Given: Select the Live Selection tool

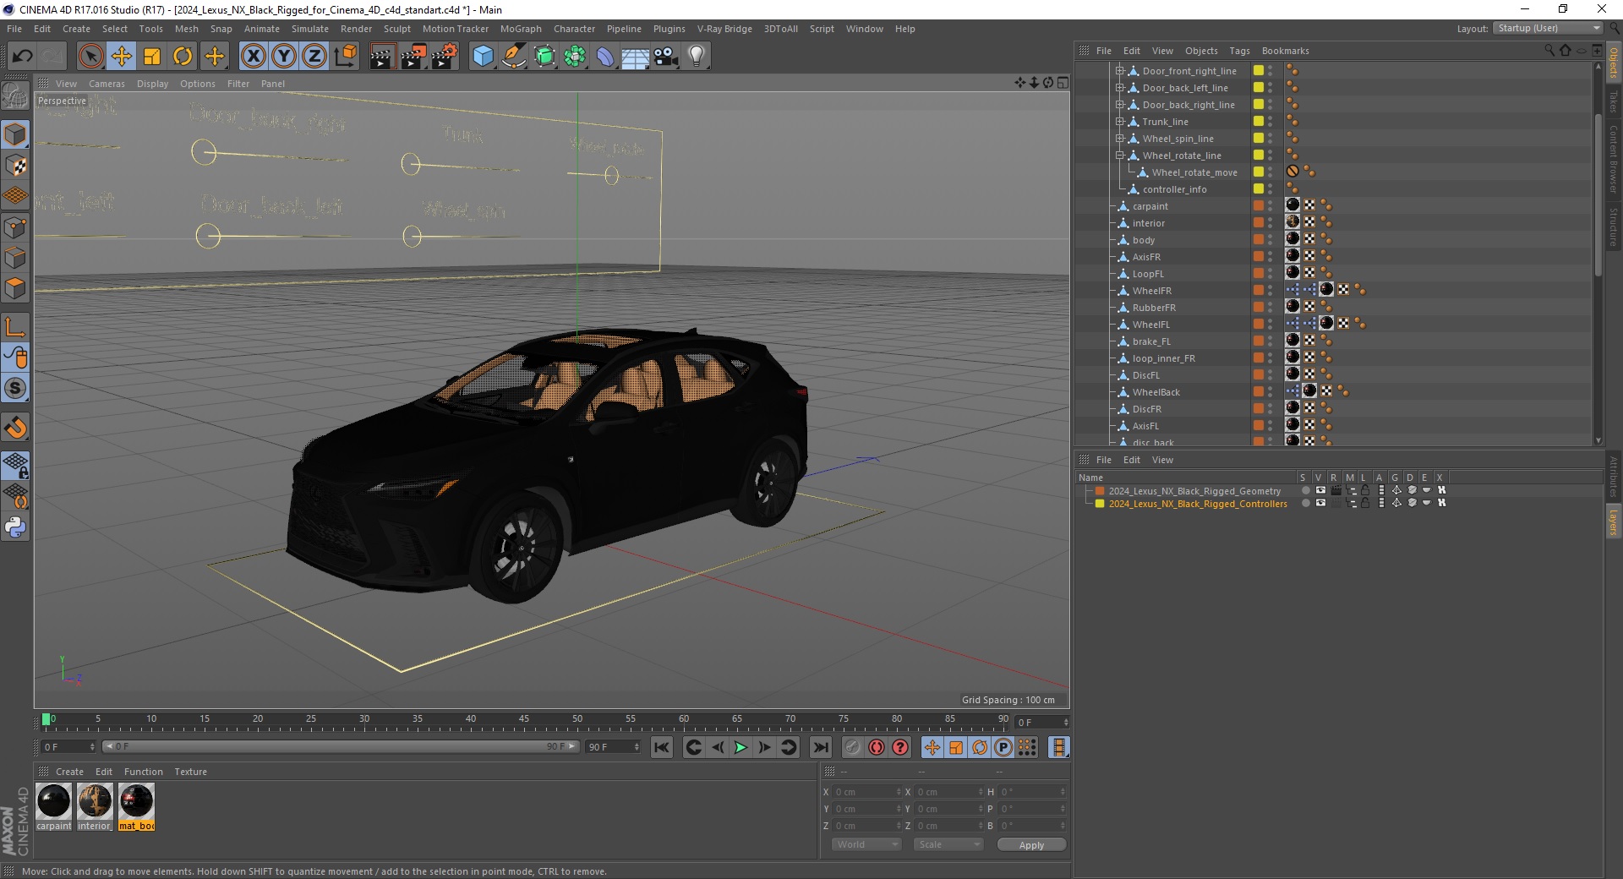Looking at the screenshot, I should pos(90,57).
